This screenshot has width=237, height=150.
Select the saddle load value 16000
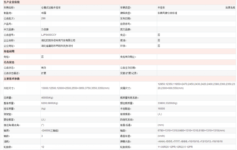161,109
